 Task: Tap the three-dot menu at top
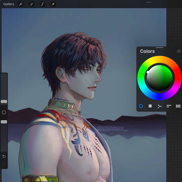point(149,2)
